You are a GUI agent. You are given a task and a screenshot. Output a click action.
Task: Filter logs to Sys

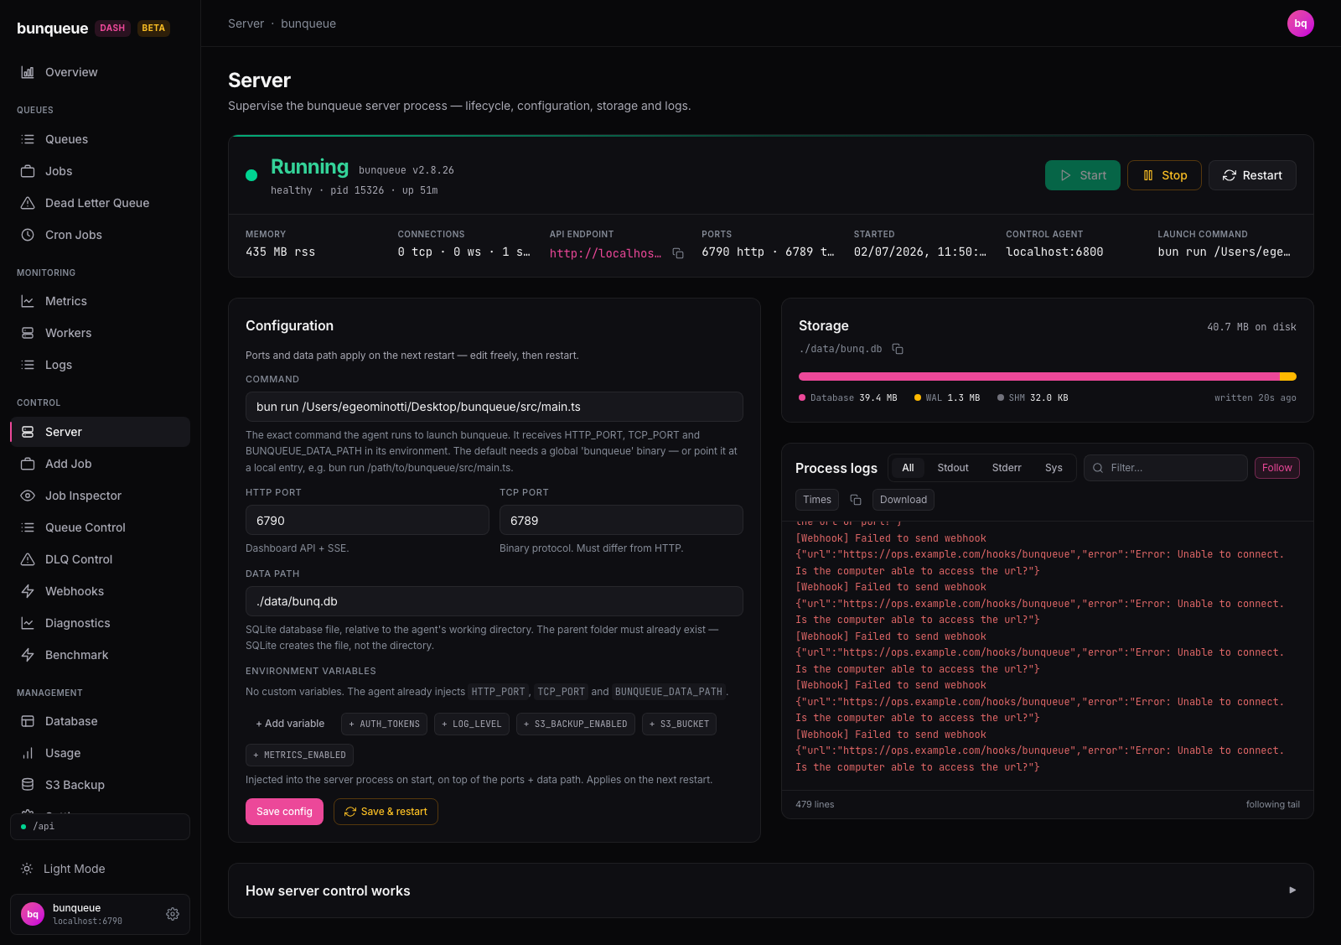(x=1054, y=468)
